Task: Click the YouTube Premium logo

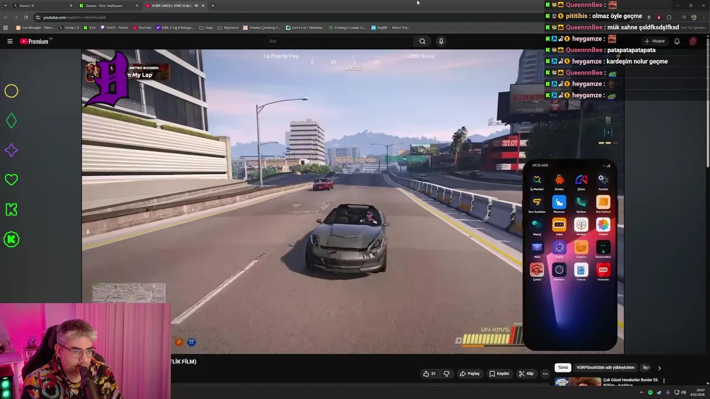Action: click(34, 41)
